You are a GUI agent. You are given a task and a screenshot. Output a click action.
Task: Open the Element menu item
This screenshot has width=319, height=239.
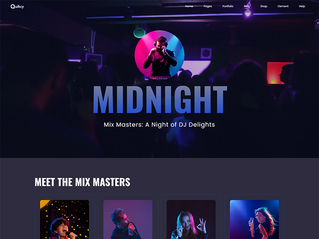click(283, 6)
